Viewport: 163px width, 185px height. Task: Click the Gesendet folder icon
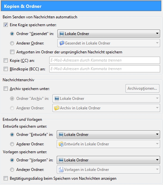(x=62, y=43)
